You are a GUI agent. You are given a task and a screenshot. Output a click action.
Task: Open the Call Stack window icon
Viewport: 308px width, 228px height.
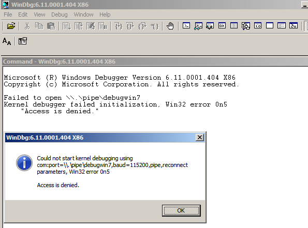[246, 26]
